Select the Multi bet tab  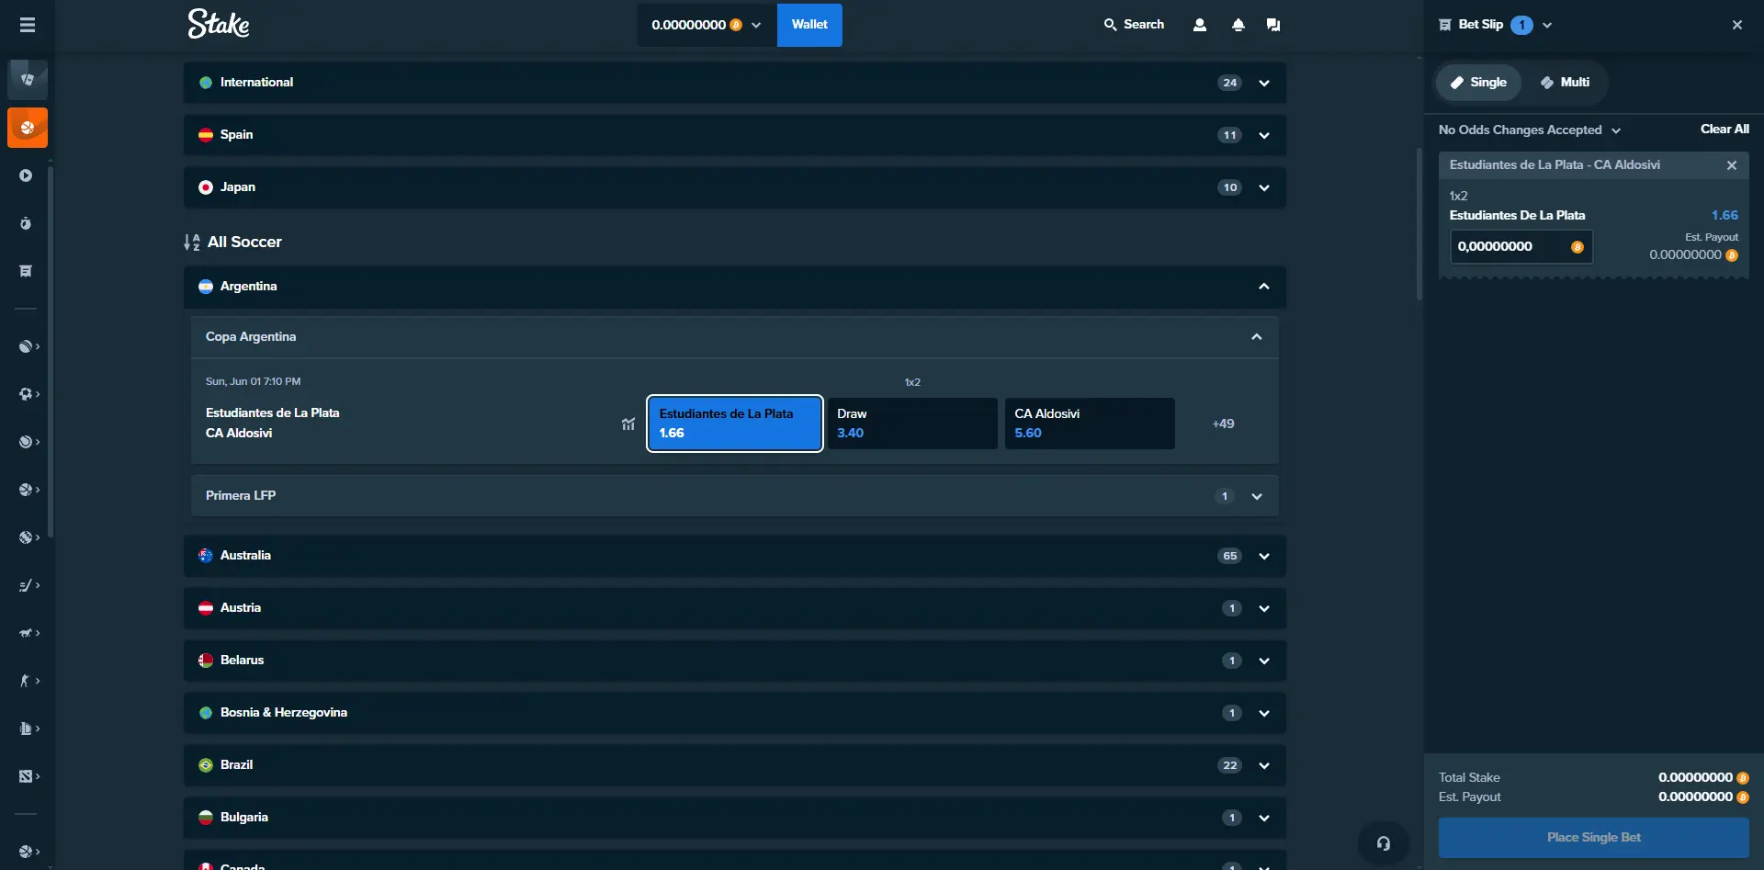point(1565,83)
